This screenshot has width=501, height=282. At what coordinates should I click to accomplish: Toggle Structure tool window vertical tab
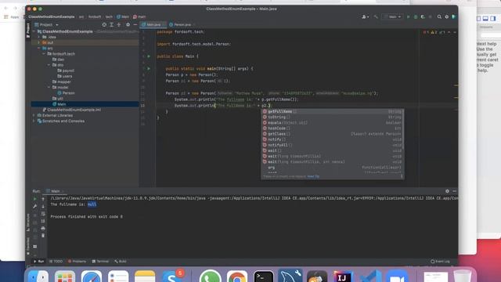[x=28, y=222]
